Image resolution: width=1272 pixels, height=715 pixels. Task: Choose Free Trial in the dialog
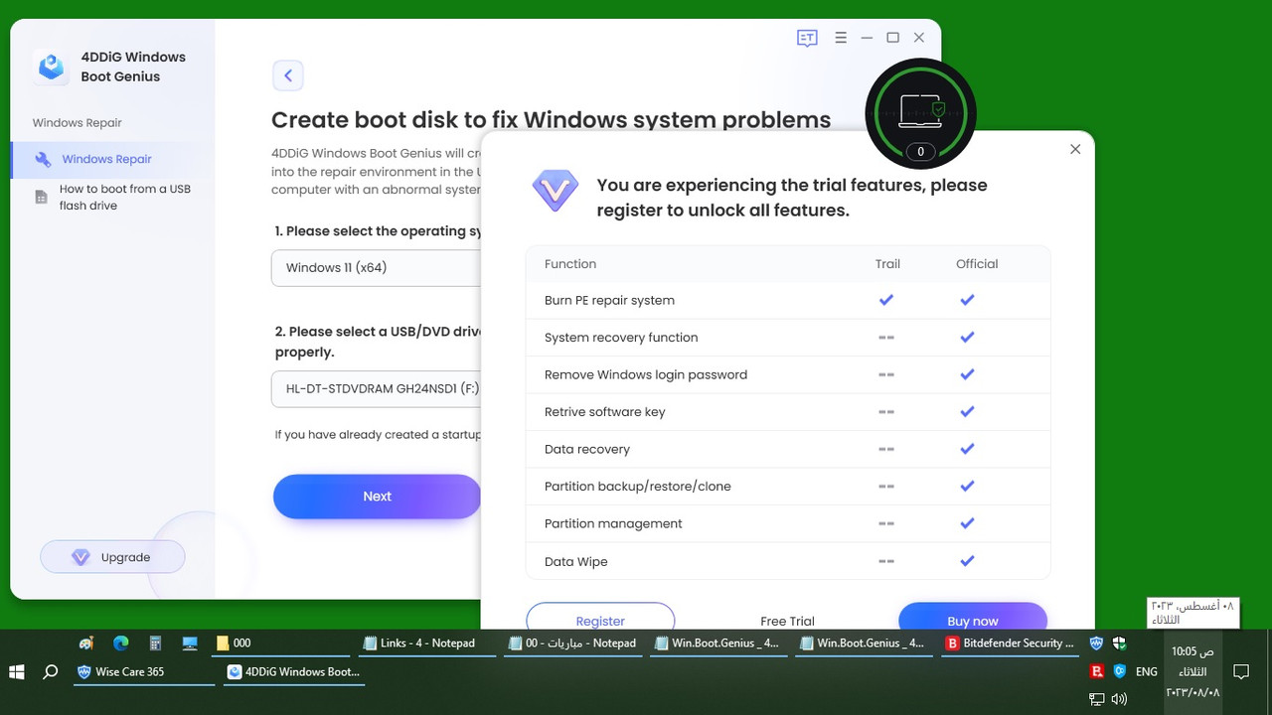pyautogui.click(x=787, y=621)
